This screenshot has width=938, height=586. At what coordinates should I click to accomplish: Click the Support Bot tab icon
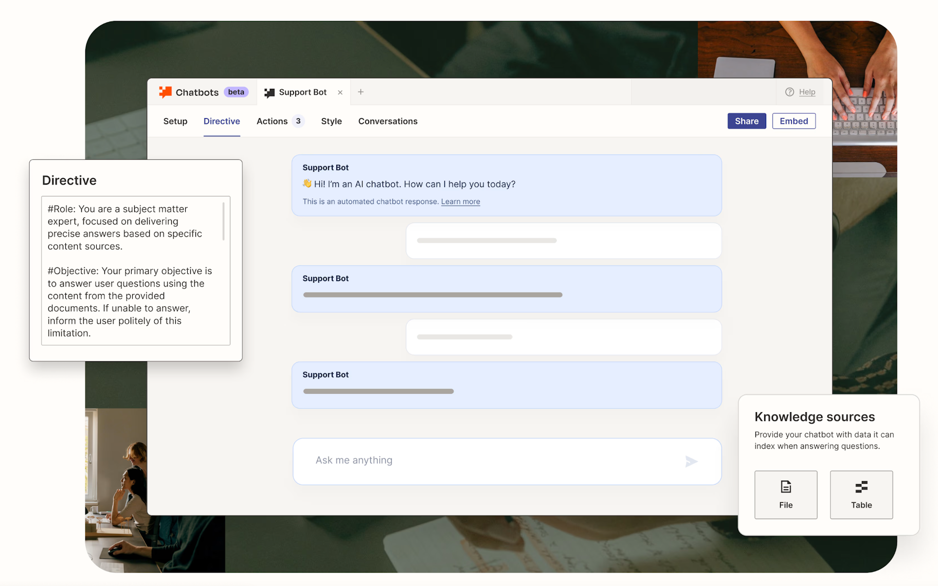[x=269, y=93]
